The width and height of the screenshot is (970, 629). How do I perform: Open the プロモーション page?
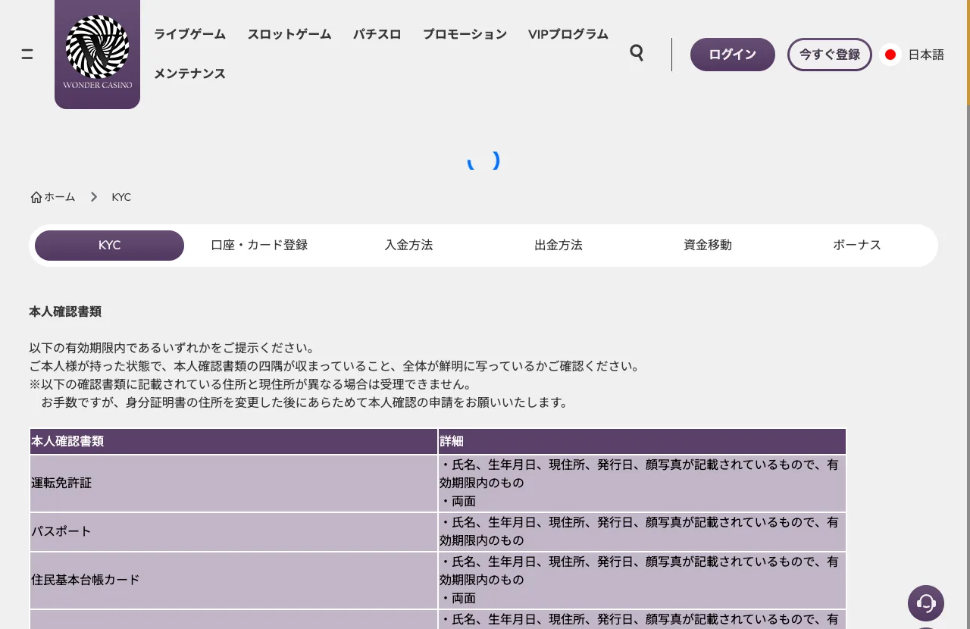[465, 34]
